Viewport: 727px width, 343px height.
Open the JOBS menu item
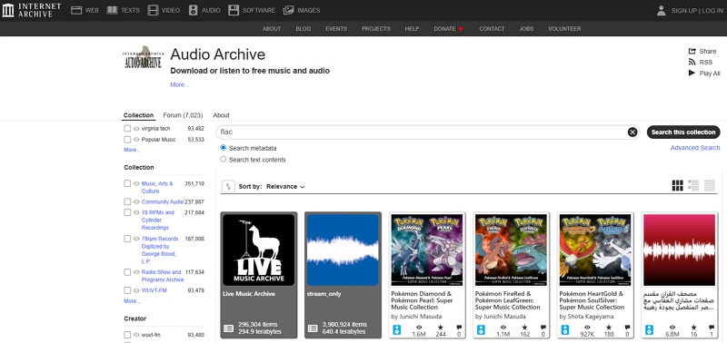pyautogui.click(x=526, y=29)
